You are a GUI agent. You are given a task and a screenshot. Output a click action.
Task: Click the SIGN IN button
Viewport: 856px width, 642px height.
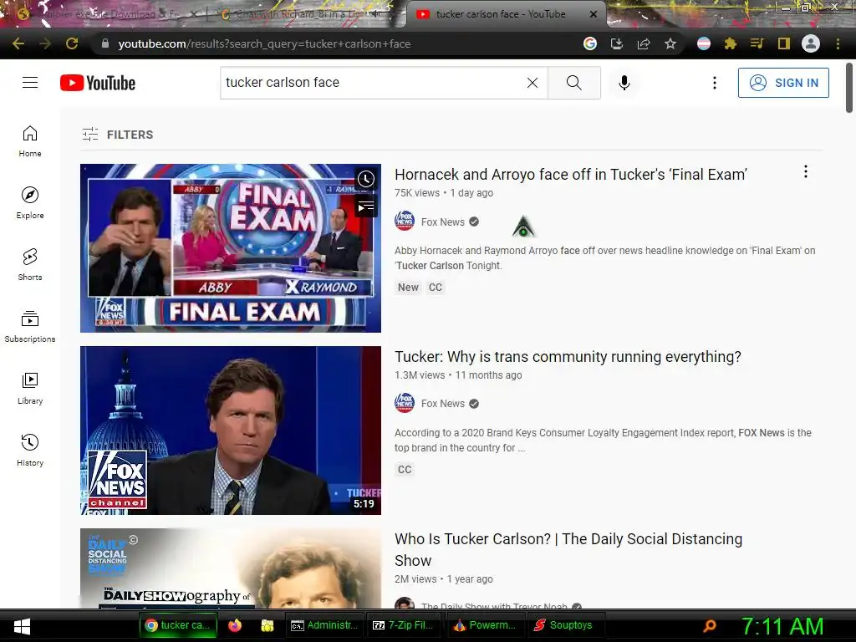point(783,83)
